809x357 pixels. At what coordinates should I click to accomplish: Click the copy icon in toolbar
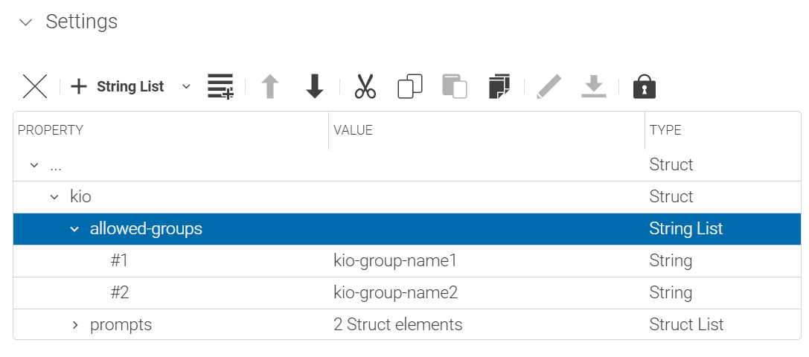click(x=410, y=86)
